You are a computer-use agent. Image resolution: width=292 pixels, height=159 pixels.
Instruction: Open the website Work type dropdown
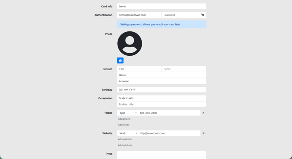coord(127,133)
